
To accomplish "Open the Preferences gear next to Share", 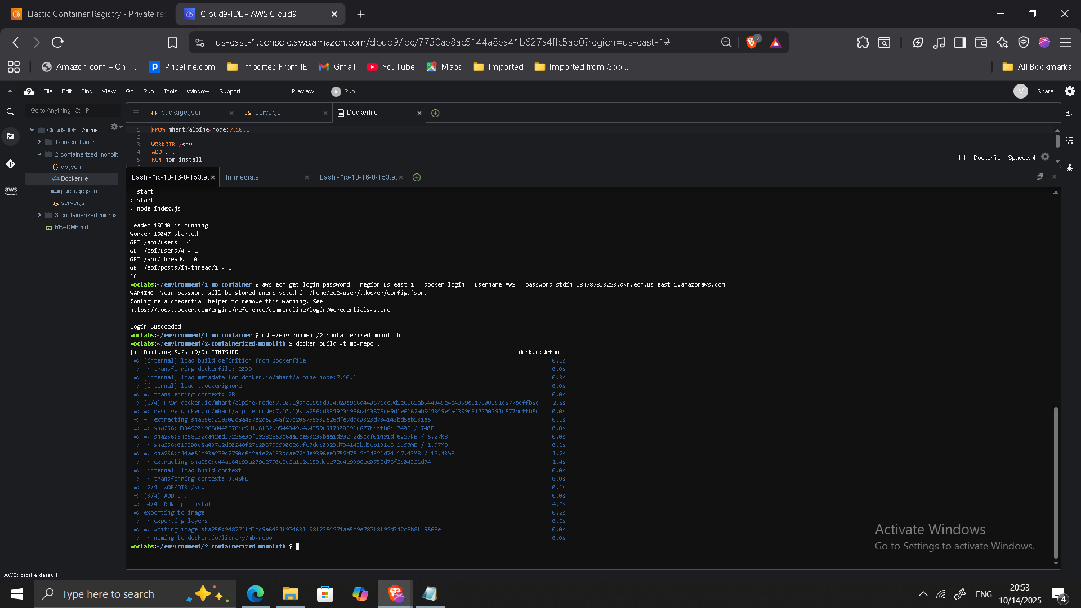I will [x=1069, y=91].
